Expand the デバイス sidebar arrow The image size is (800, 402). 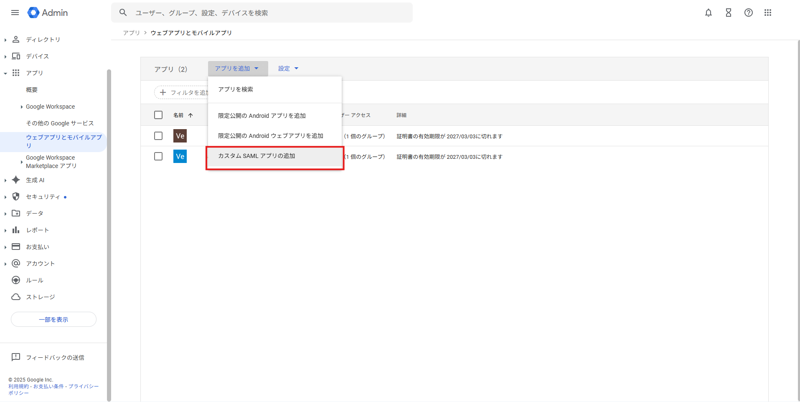(x=5, y=56)
